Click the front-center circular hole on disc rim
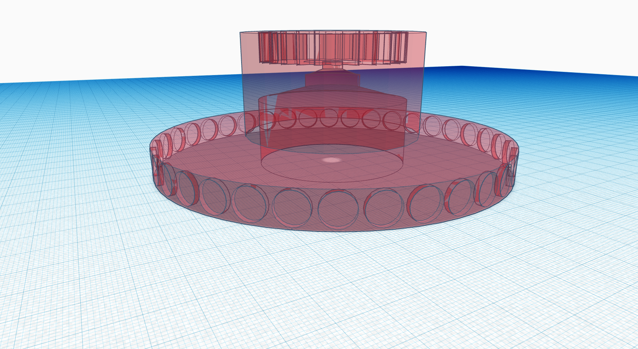638x349 pixels. 338,209
